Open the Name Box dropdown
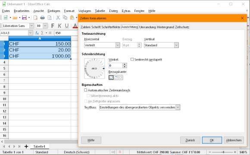Viewport: 250px width, 155px height. coord(30,33)
